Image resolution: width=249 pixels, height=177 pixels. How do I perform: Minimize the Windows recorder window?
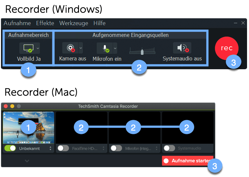click(x=236, y=23)
